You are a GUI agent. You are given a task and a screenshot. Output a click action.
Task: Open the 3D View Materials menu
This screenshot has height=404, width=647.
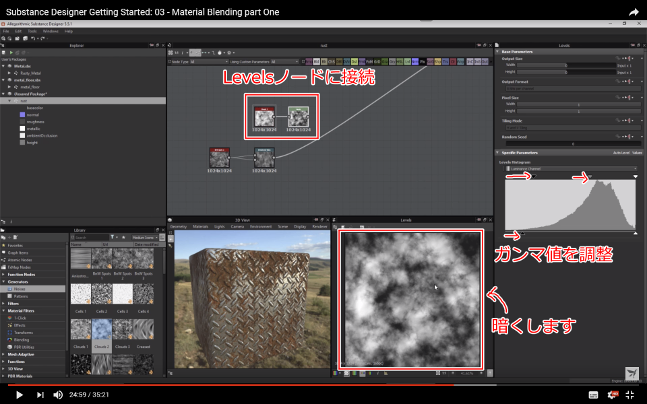tap(201, 226)
